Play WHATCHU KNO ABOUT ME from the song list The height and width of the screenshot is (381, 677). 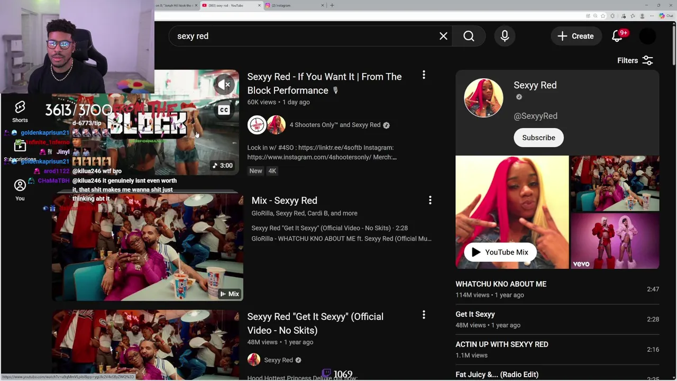point(557,289)
